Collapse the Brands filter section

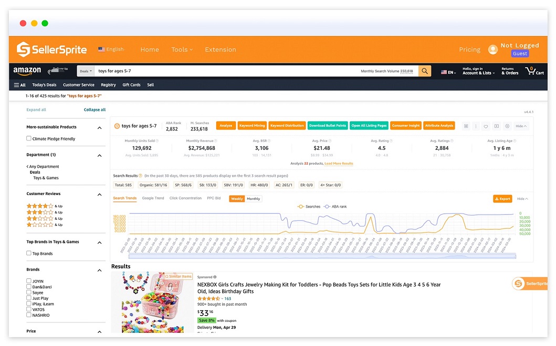pos(100,270)
